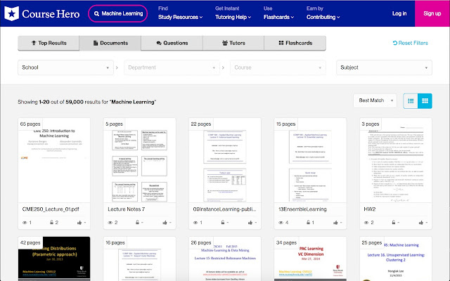Open CME250_Lecture_01.pdf thumbnail
Image resolution: width=450 pixels, height=281 pixels.
[54, 160]
